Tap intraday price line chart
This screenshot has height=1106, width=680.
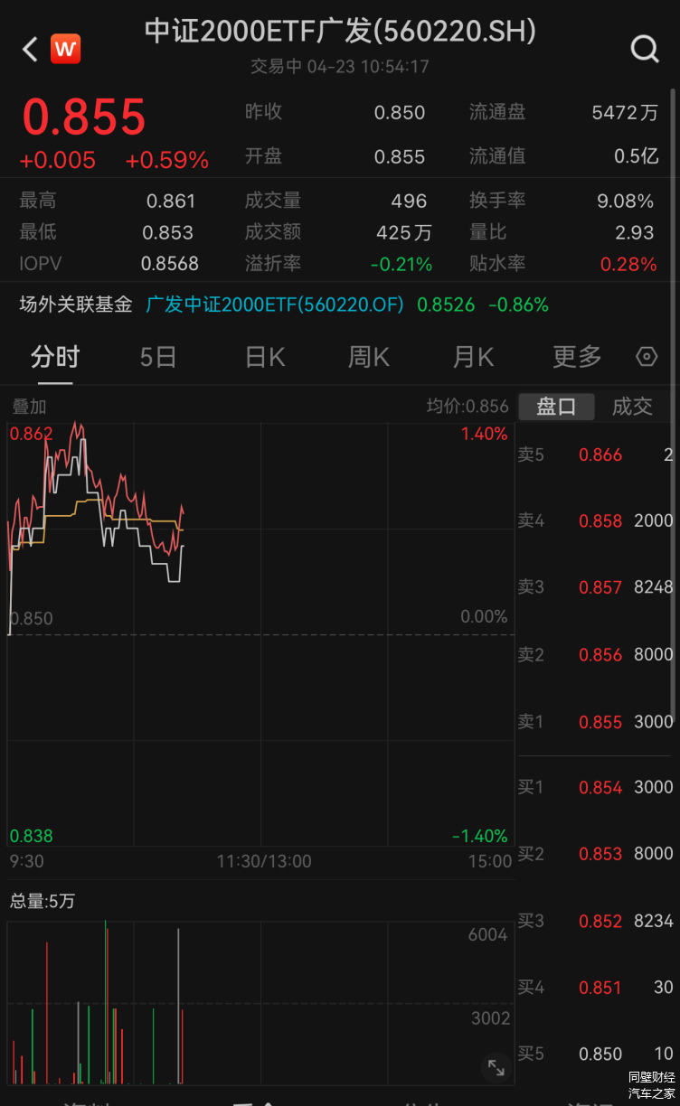click(x=260, y=634)
